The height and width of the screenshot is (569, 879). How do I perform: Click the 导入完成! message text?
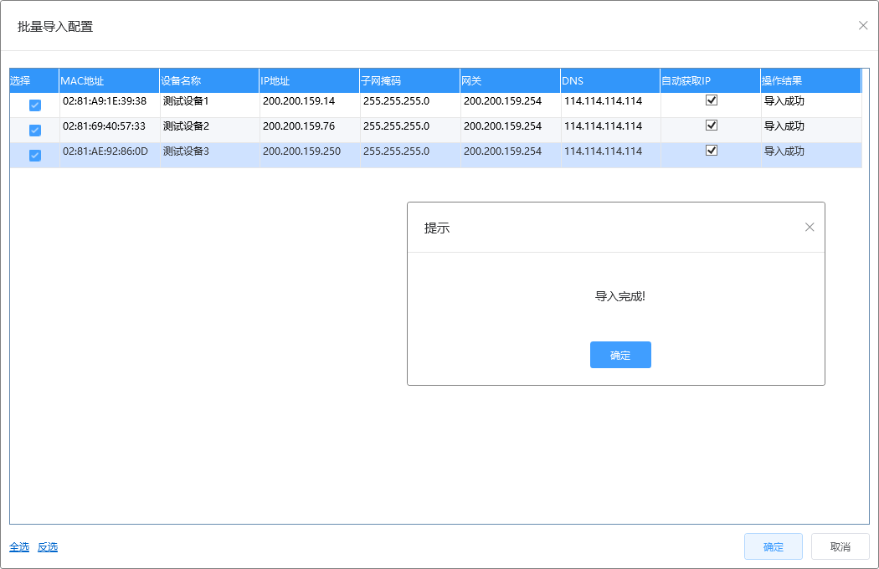tap(620, 296)
